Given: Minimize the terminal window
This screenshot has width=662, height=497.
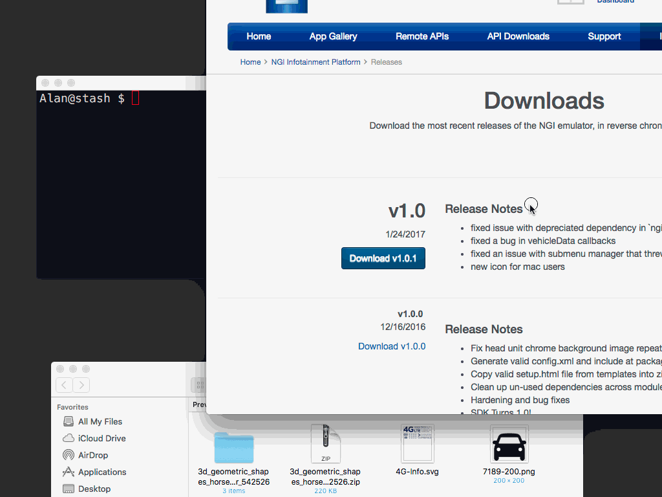Looking at the screenshot, I should [58, 83].
